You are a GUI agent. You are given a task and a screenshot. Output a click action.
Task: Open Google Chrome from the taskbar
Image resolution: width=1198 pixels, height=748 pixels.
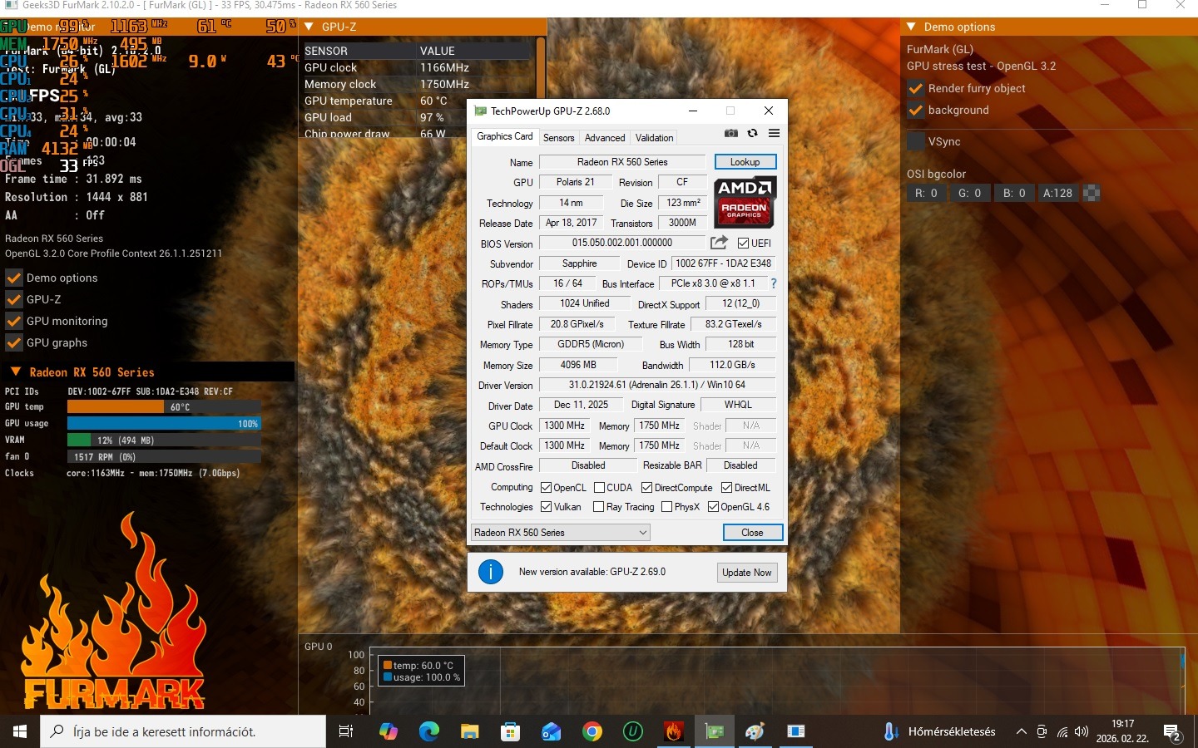pyautogui.click(x=592, y=731)
